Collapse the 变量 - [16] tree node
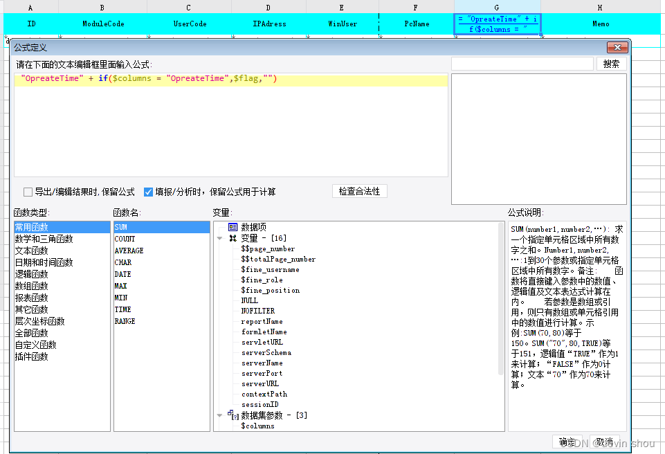Viewport: 665px width, 454px height. (x=220, y=237)
